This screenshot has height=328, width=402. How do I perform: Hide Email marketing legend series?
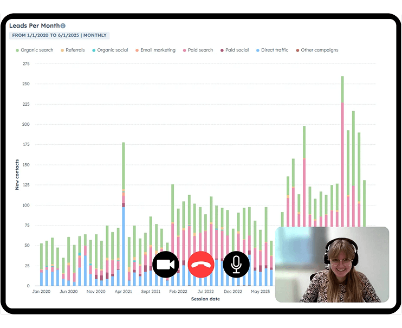[x=158, y=50]
